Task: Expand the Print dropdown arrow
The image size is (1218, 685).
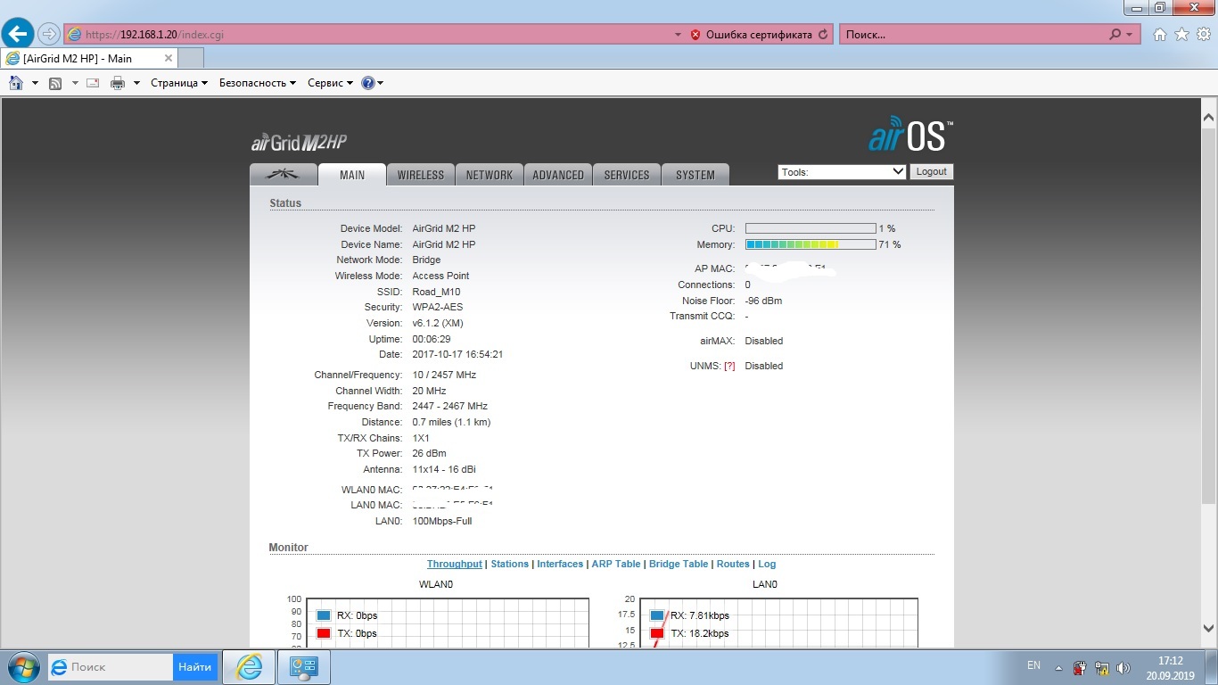Action: (x=136, y=83)
